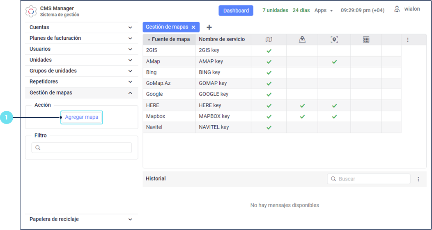Click the geocoding pin column header icon
Viewport: 432px width, 230px height.
[x=334, y=40]
